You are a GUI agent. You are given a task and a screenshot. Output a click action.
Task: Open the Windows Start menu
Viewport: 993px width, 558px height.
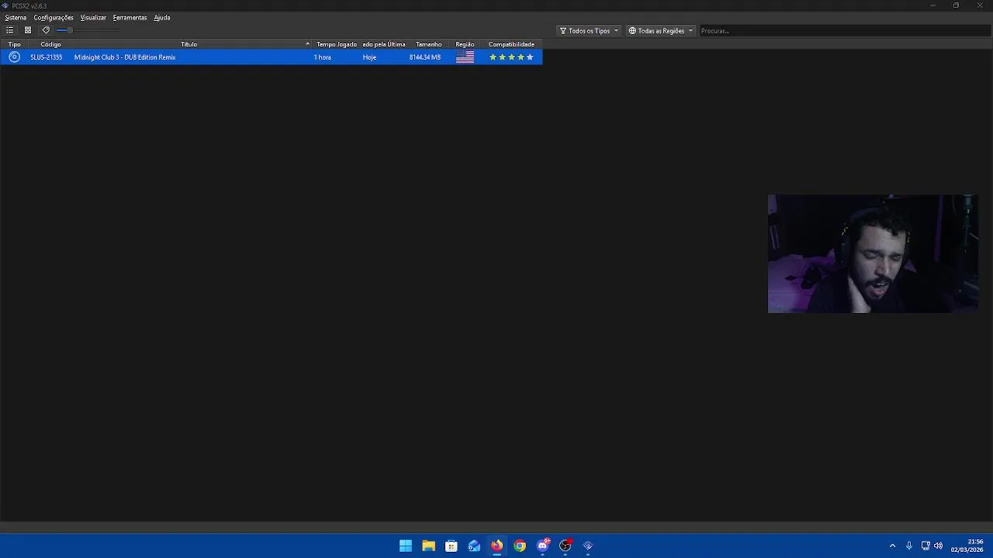tap(406, 546)
